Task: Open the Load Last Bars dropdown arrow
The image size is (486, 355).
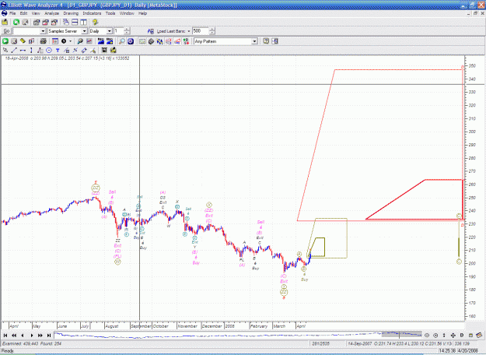Action: 189,31
